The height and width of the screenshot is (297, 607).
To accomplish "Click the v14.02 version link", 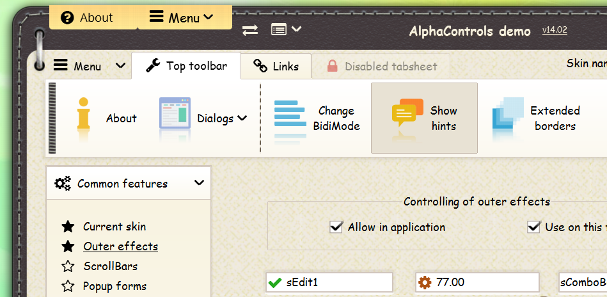I will [555, 30].
